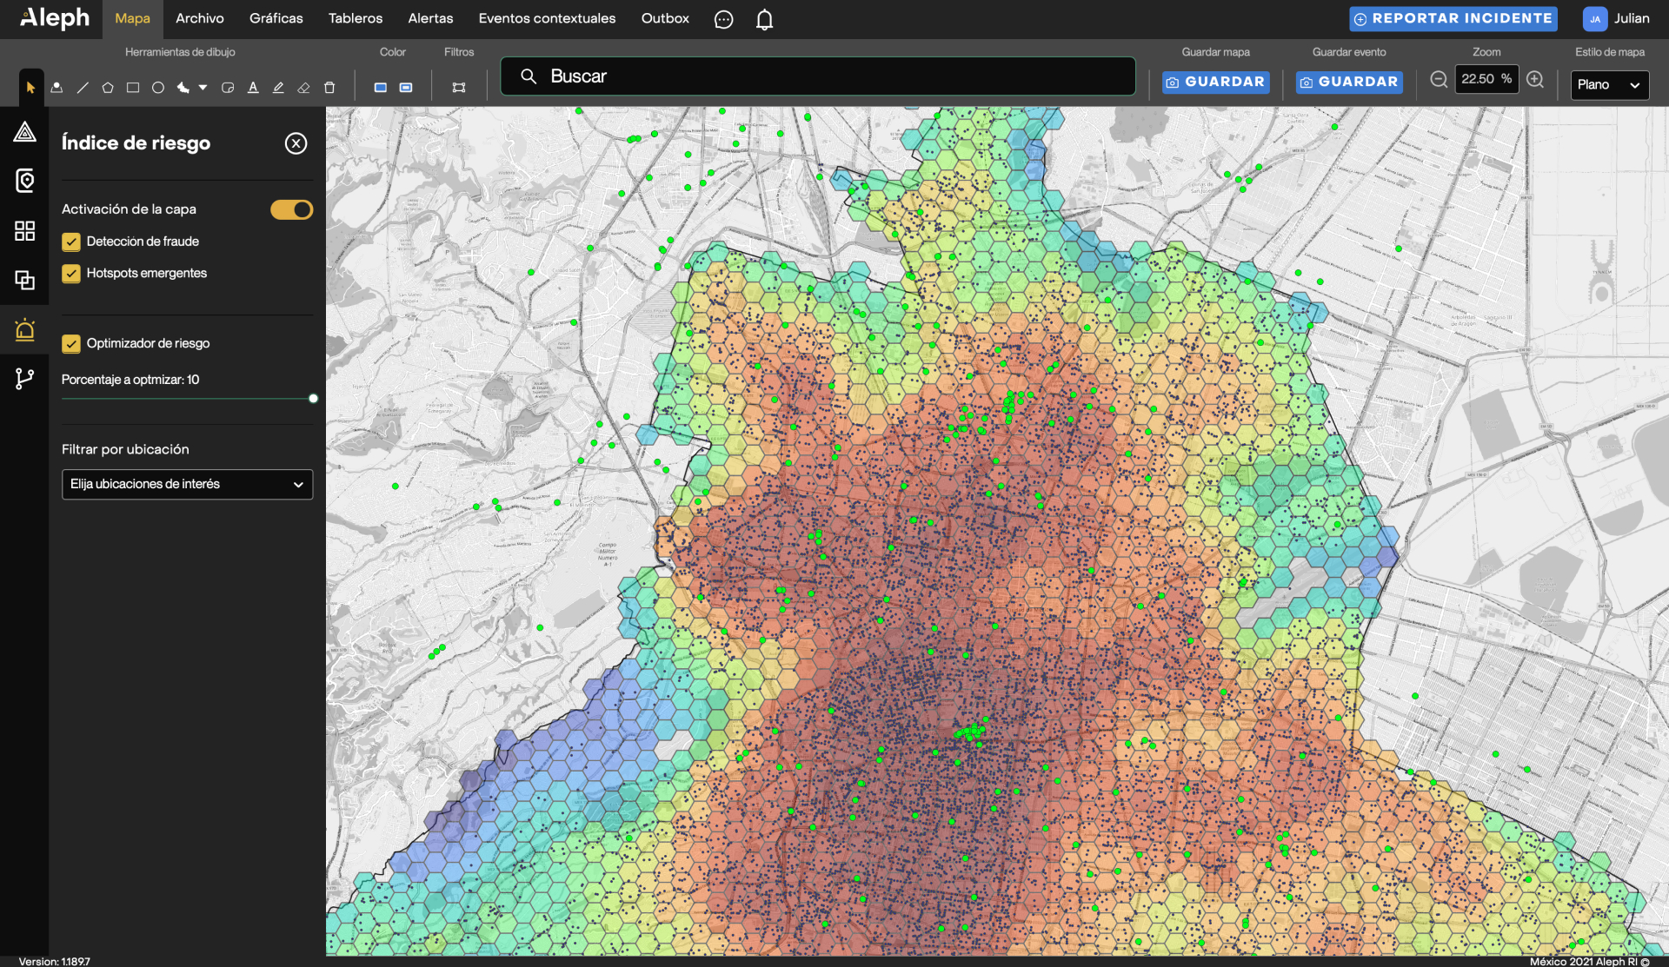Select the eraser tool

303,88
